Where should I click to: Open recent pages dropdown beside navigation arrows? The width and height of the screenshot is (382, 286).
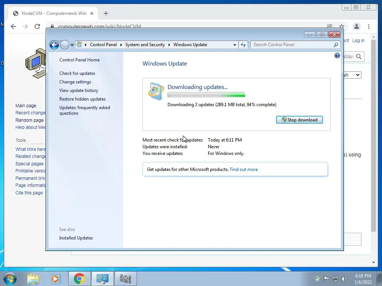[72, 45]
